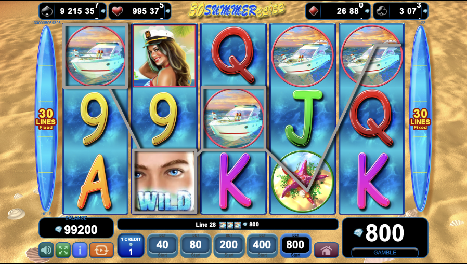The height and width of the screenshot is (264, 467).
Task: Choose the bet 400 button
Action: [x=262, y=246]
